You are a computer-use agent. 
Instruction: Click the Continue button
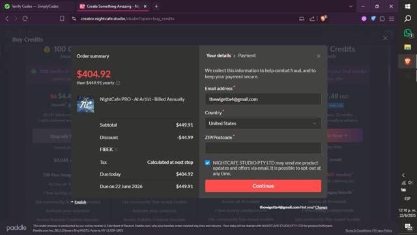(x=263, y=186)
